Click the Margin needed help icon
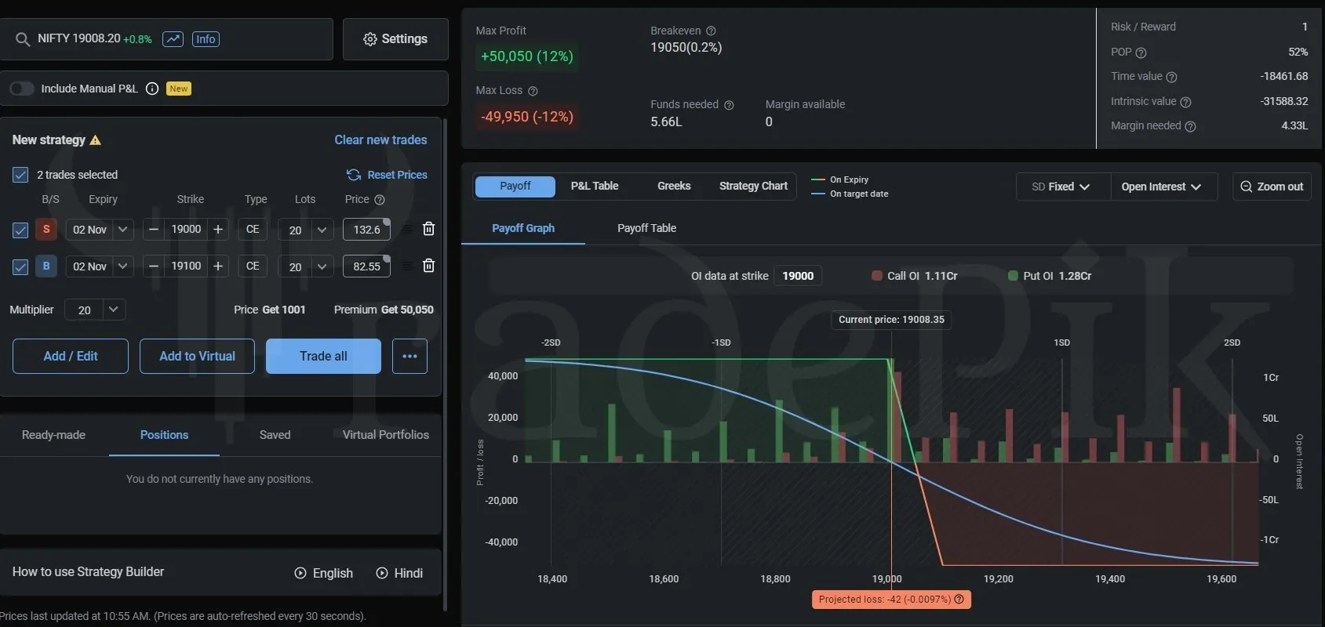This screenshot has width=1325, height=627. pos(1190,126)
